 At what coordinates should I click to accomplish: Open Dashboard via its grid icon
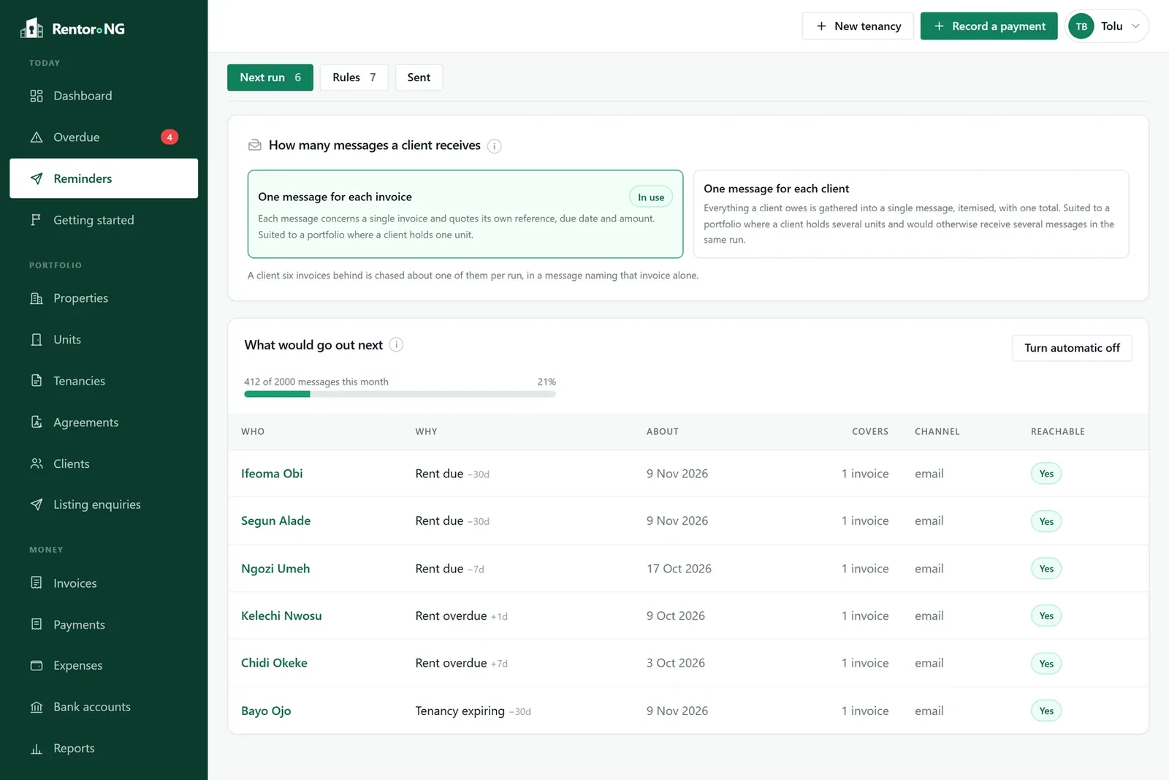(37, 96)
